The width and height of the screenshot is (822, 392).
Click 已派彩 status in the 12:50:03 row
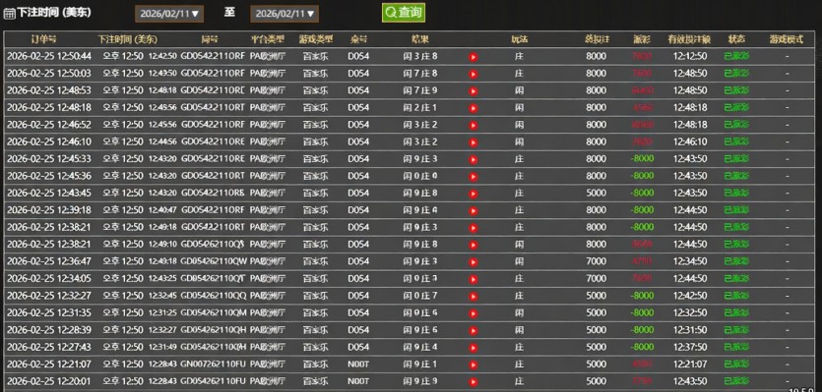(x=736, y=74)
